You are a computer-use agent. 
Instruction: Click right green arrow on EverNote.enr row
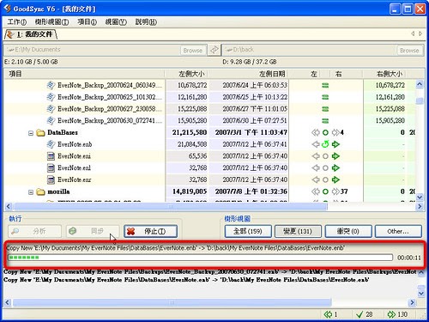335,179
